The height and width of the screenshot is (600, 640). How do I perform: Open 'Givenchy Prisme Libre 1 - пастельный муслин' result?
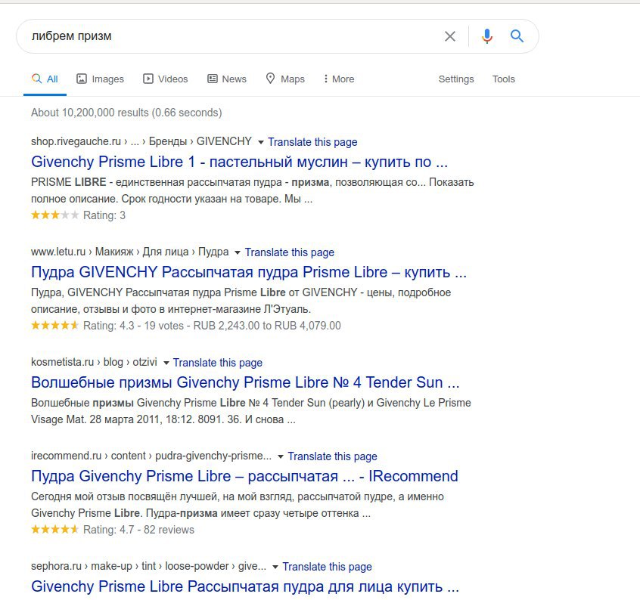tap(239, 162)
